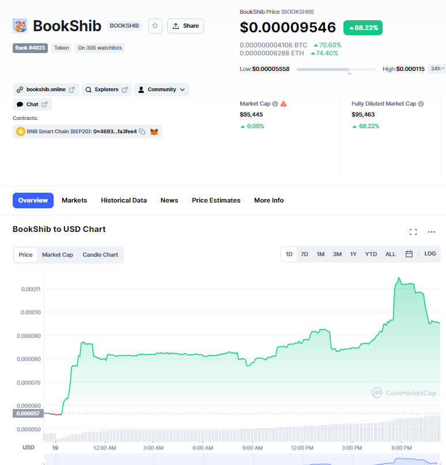Switch to the Markets tab
This screenshot has height=465, width=446.
[x=74, y=200]
